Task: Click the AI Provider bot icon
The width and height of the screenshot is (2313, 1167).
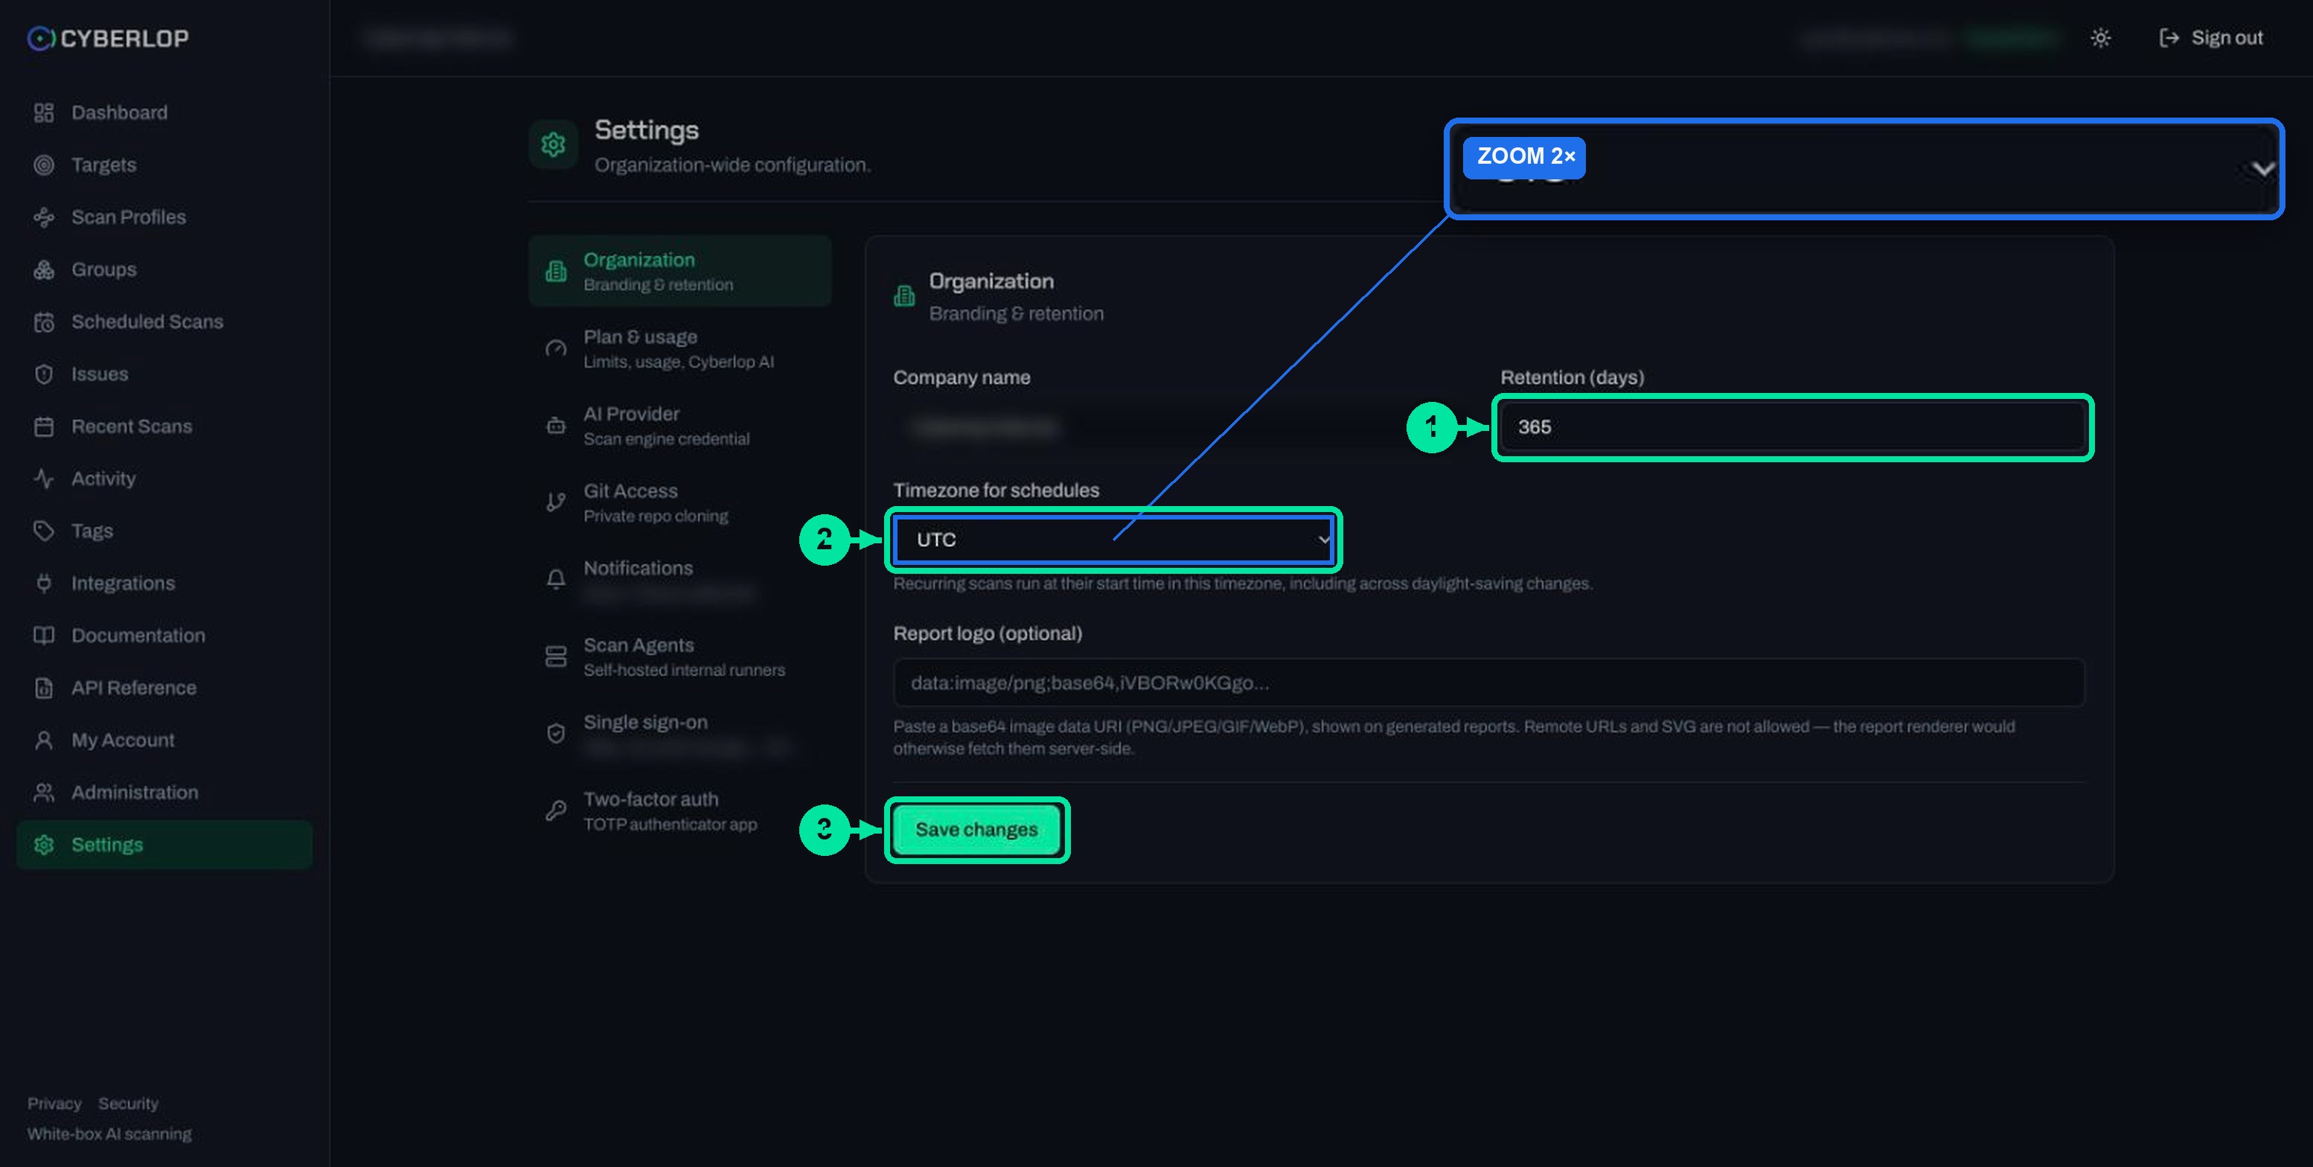Action: (x=556, y=426)
